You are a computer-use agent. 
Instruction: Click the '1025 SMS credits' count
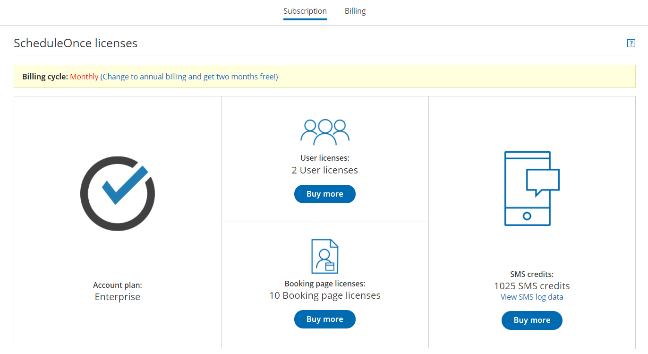[x=532, y=286]
